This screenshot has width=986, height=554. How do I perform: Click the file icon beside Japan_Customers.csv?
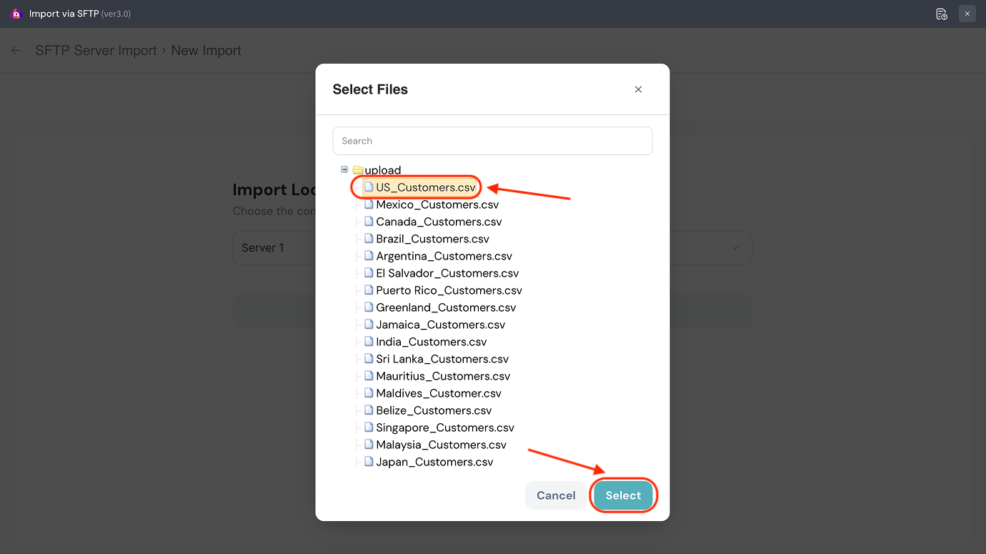coord(369,462)
